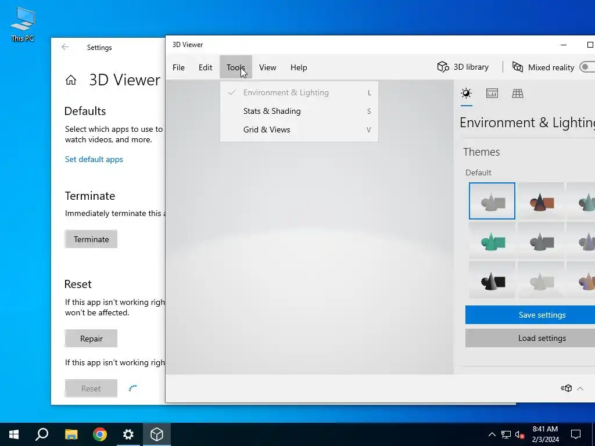Select the selected grey Default theme thumbnail

[492, 201]
